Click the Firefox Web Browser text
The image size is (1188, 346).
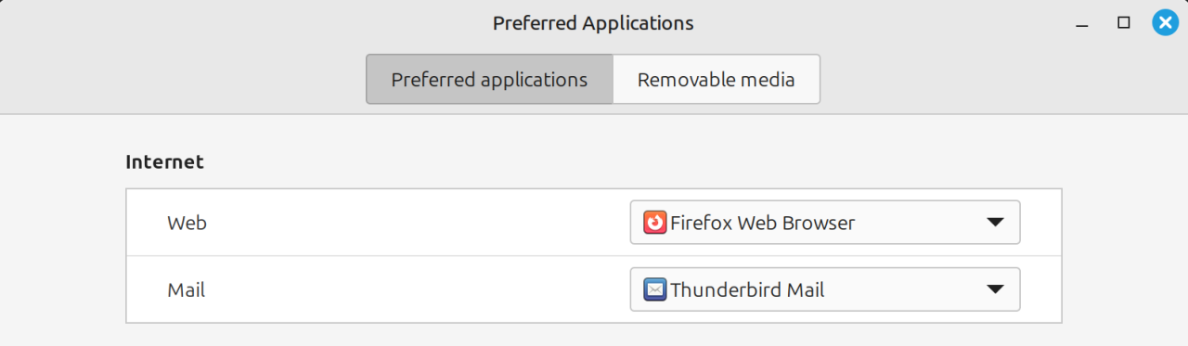(x=762, y=223)
